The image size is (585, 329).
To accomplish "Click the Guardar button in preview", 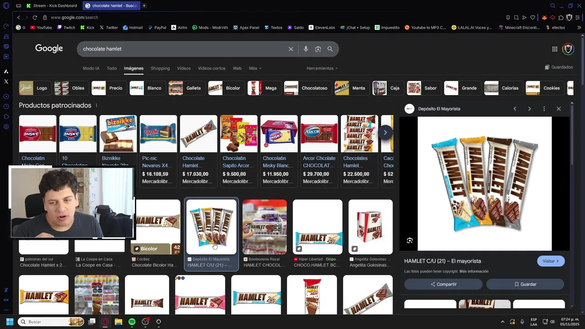I will tap(525, 284).
